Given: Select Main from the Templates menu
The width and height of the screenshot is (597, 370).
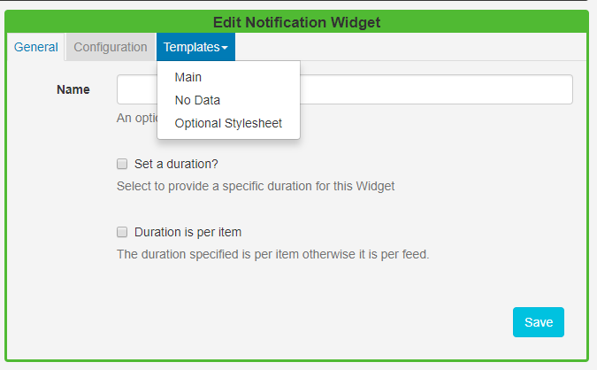Looking at the screenshot, I should 188,77.
